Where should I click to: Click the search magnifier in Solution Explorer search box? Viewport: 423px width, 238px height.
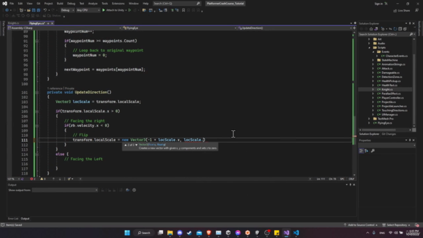411,34
